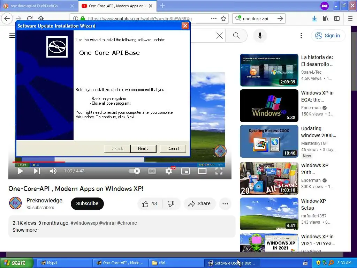The height and width of the screenshot is (268, 357).
Task: Mute the video volume
Action: coord(53,171)
